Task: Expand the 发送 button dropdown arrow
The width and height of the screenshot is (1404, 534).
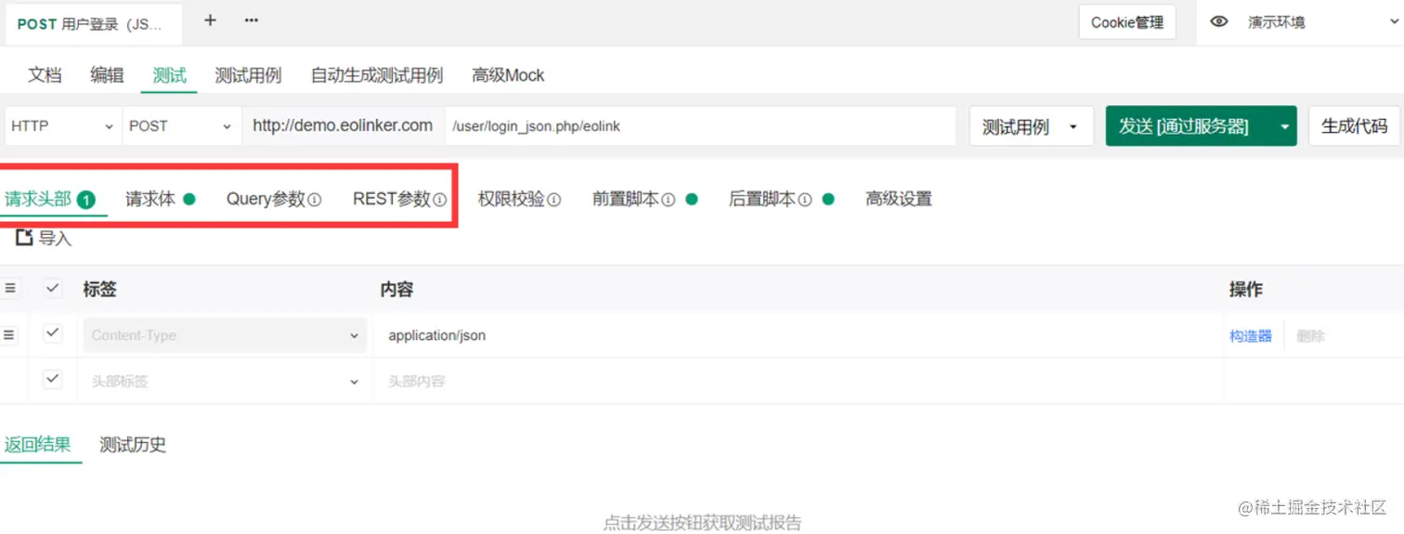Action: 1285,126
